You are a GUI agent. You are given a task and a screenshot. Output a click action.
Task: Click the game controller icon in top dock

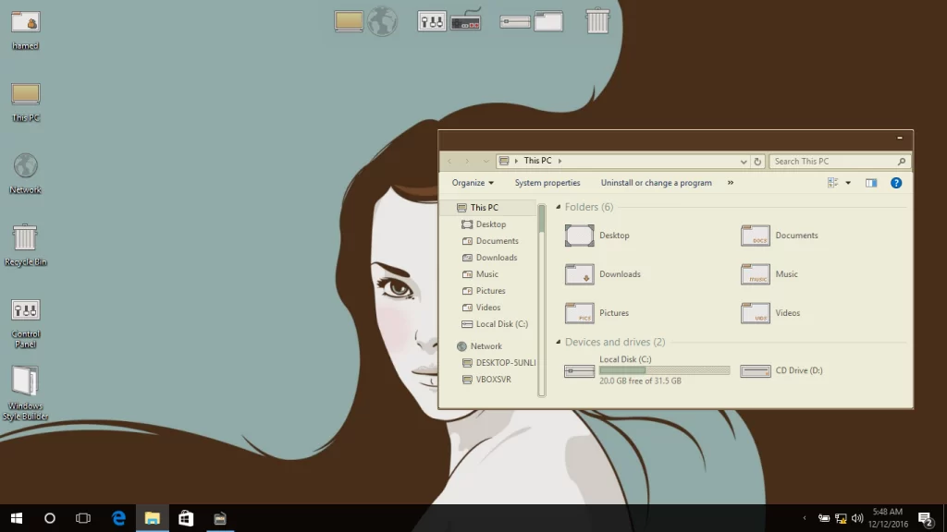click(466, 21)
